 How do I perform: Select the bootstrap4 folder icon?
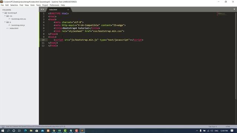click(x=6, y=13)
